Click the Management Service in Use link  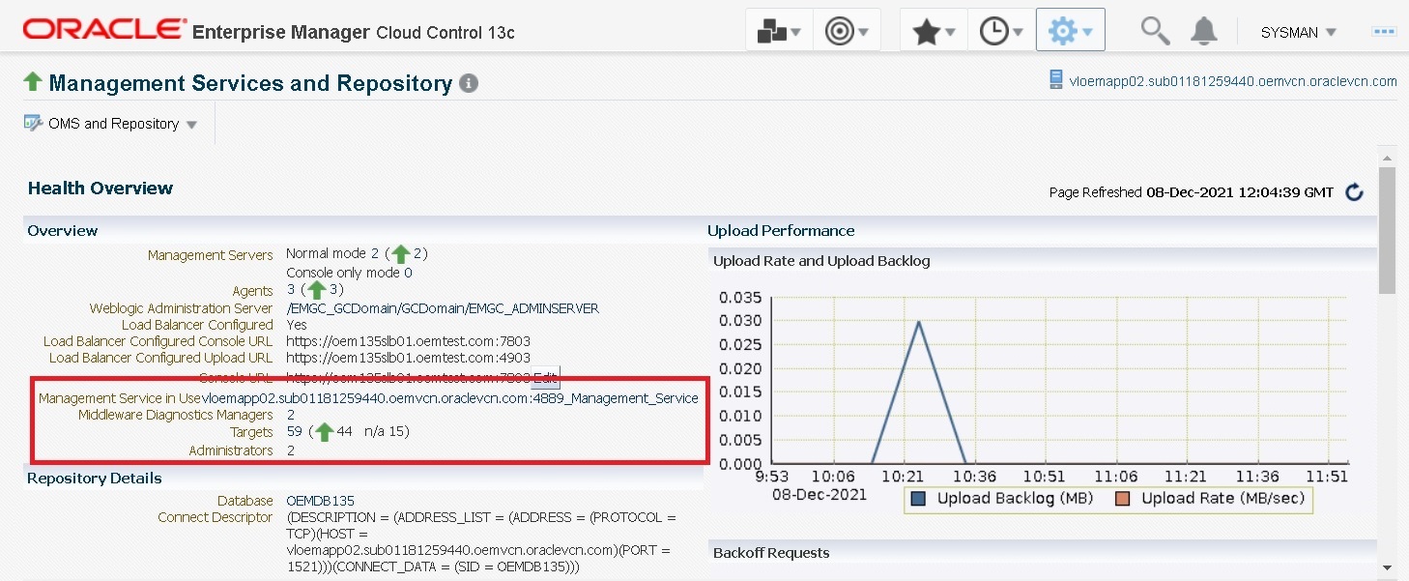click(x=449, y=398)
